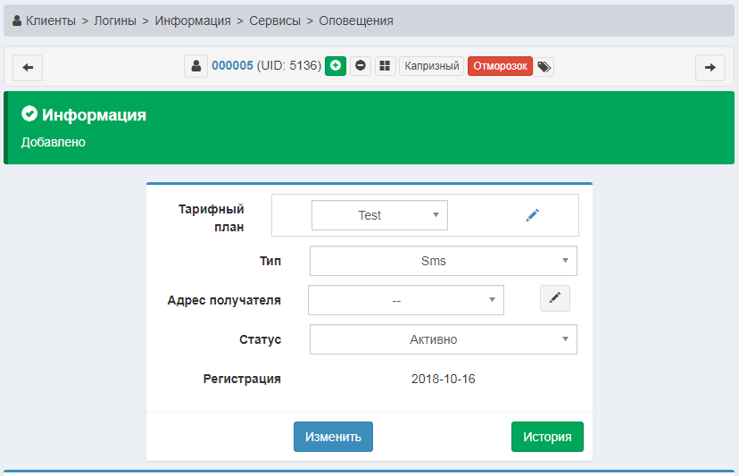Go to Клиенты in the breadcrumb
Viewport: 739px width, 476px height.
[50, 21]
